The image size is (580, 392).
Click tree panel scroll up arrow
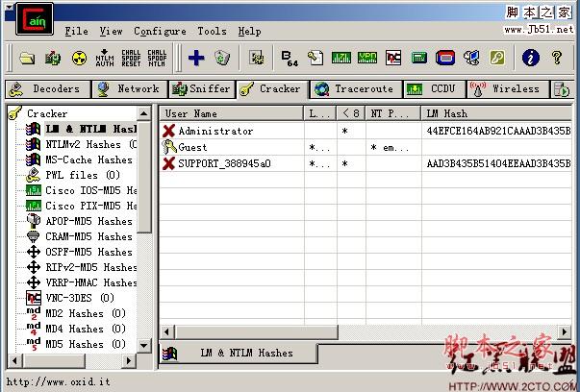(x=144, y=113)
